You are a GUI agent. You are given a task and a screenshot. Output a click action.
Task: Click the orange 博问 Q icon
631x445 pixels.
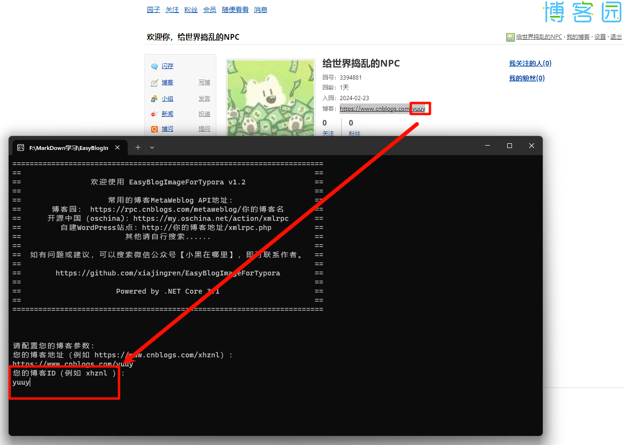pos(155,129)
